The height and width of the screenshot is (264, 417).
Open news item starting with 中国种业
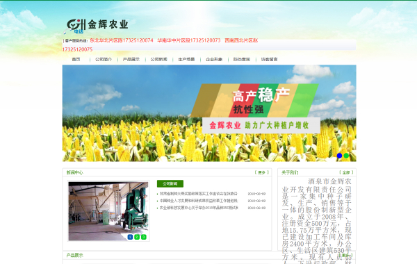point(198,201)
